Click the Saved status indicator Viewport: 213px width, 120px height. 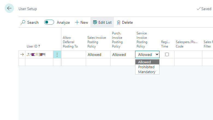click(x=204, y=9)
